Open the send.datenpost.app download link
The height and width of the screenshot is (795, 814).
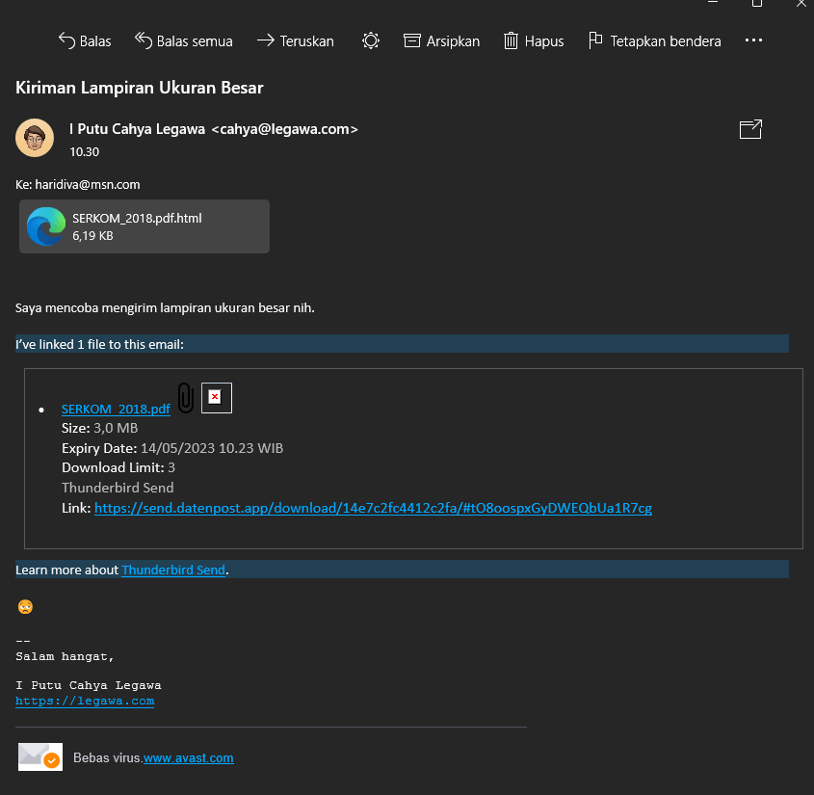(x=373, y=508)
